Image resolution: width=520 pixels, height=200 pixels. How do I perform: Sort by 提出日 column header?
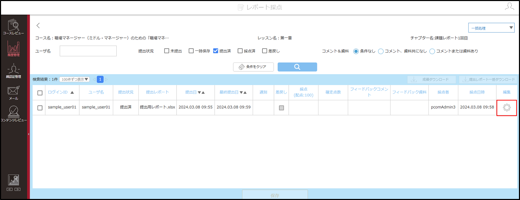[195, 92]
